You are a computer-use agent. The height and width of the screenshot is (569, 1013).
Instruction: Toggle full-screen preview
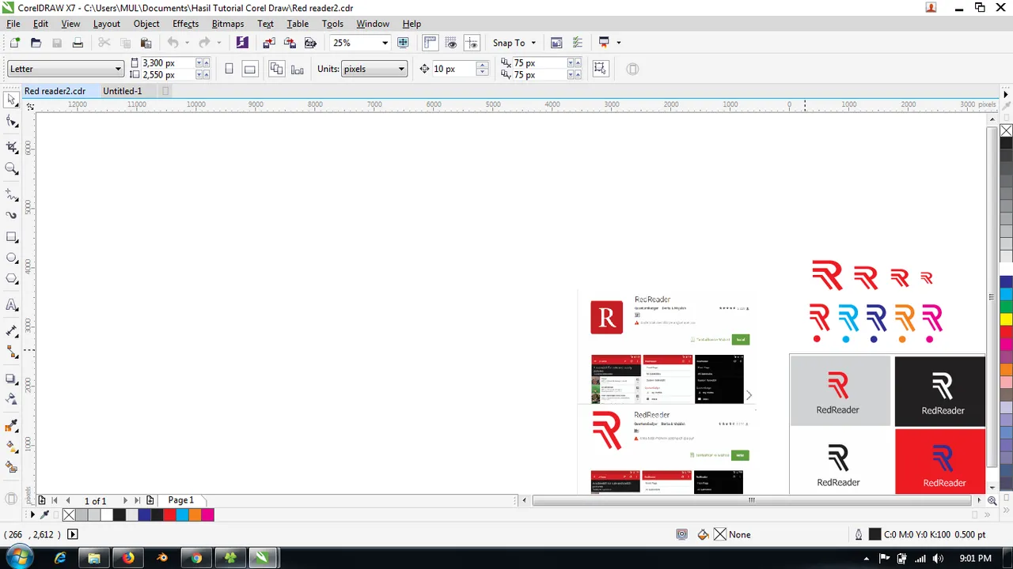point(403,43)
